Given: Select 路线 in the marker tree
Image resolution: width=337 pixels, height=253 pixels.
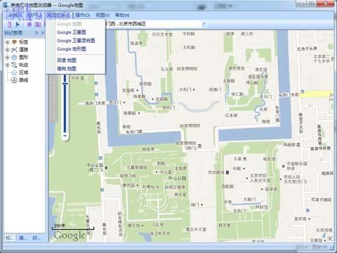Looking at the screenshot, I should pos(23,80).
